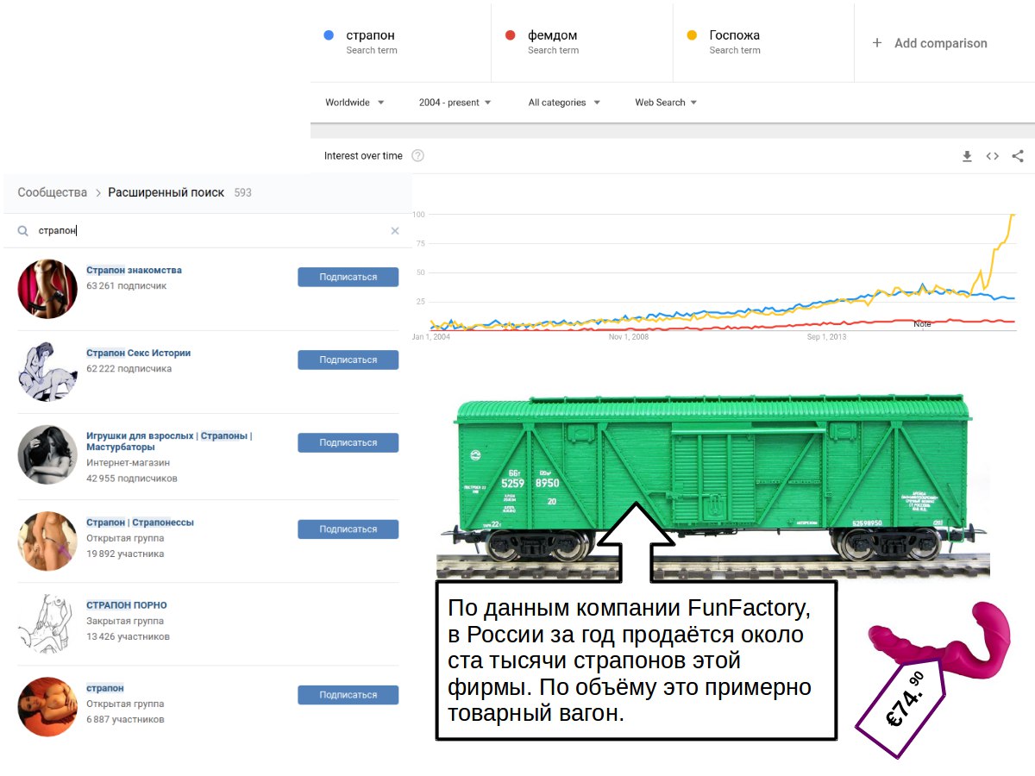Click the 6 887 участников member count
This screenshot has height=776, width=1035.
point(125,719)
